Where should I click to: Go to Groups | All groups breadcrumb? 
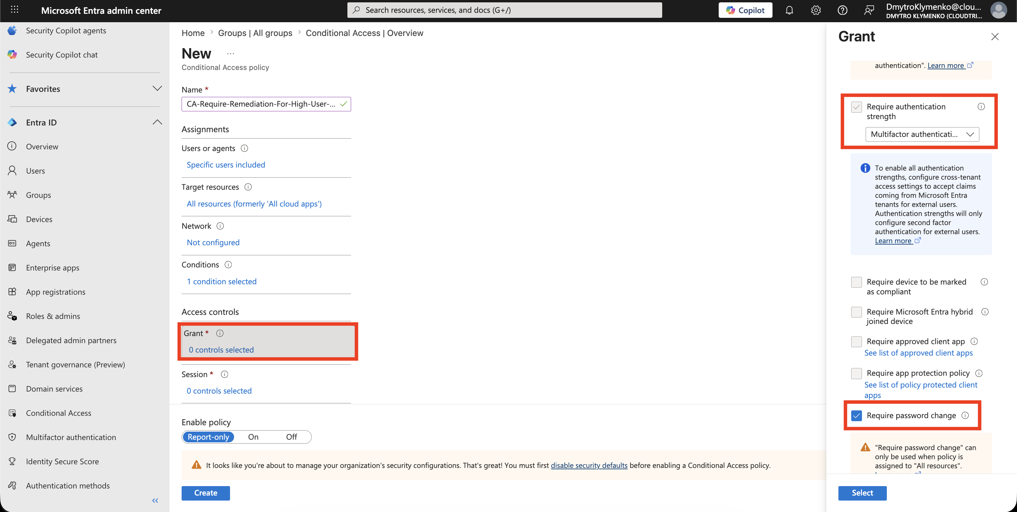pyautogui.click(x=255, y=33)
